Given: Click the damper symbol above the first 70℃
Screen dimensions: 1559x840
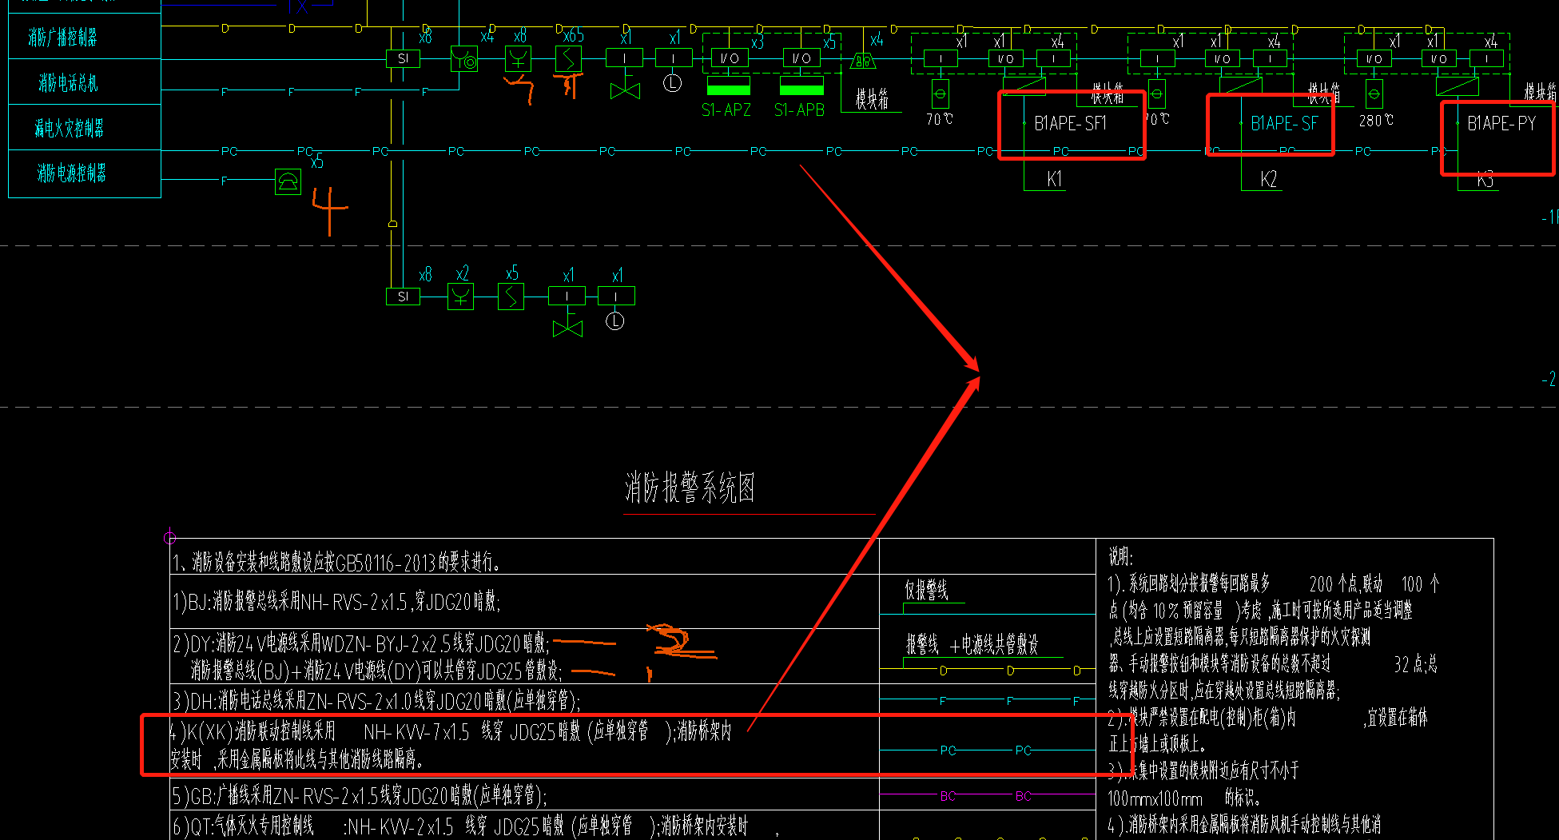Looking at the screenshot, I should 940,94.
